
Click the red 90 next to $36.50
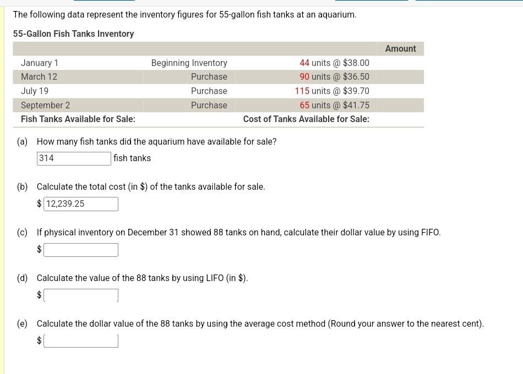point(304,77)
